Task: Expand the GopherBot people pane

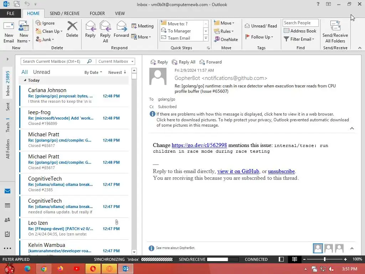Action: 352,248
